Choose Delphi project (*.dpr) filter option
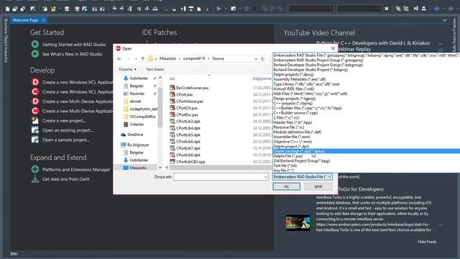460x259 pixels. (366, 146)
